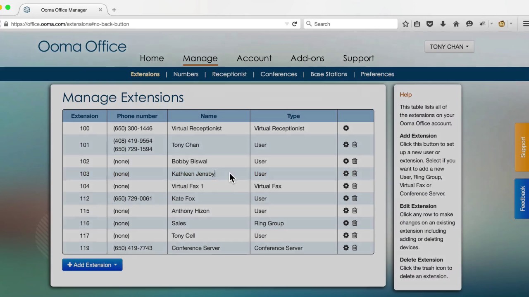Open the browser hamburger menu
Viewport: 529px width, 297px height.
click(526, 24)
